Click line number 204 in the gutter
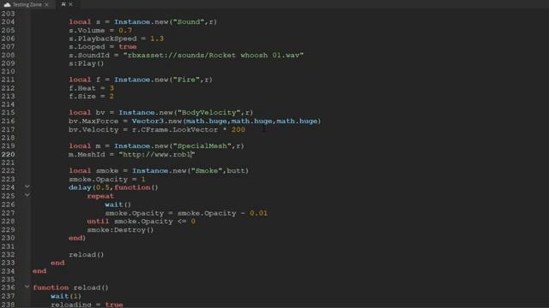 (8, 21)
